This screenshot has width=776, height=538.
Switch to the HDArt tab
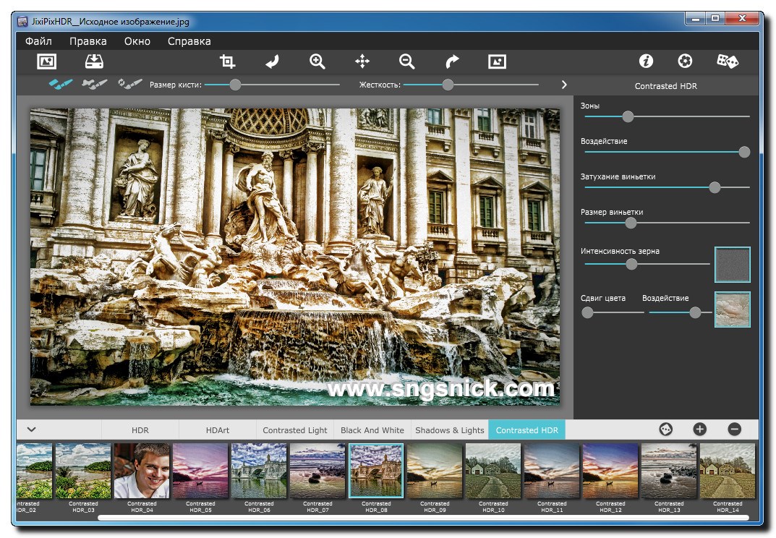click(217, 430)
